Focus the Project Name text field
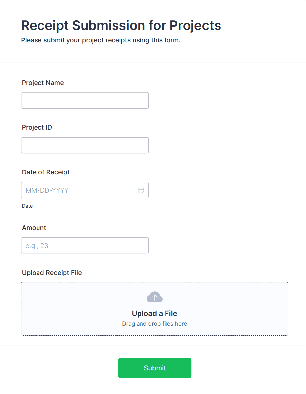 [85, 100]
